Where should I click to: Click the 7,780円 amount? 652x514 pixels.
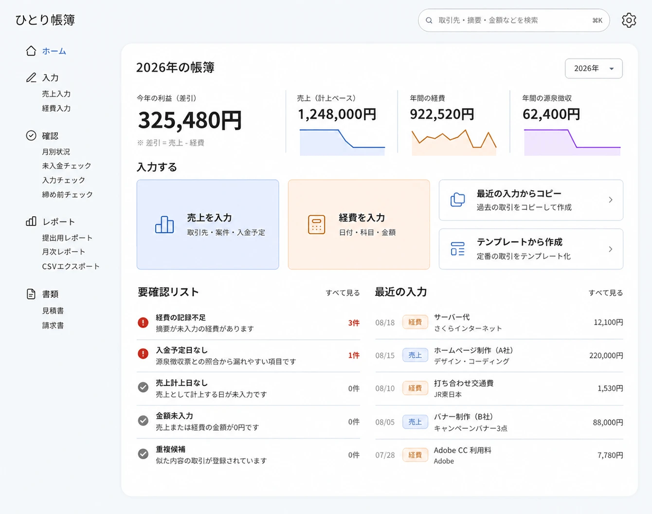coord(610,455)
